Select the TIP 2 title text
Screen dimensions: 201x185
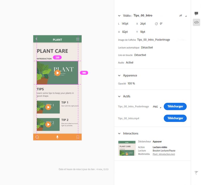[x=65, y=120]
